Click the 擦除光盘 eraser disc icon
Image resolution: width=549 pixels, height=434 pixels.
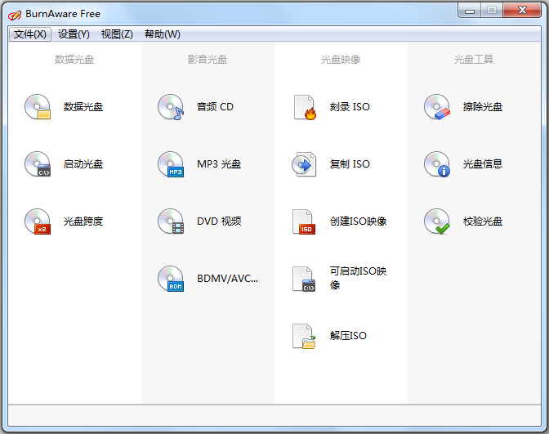click(437, 107)
